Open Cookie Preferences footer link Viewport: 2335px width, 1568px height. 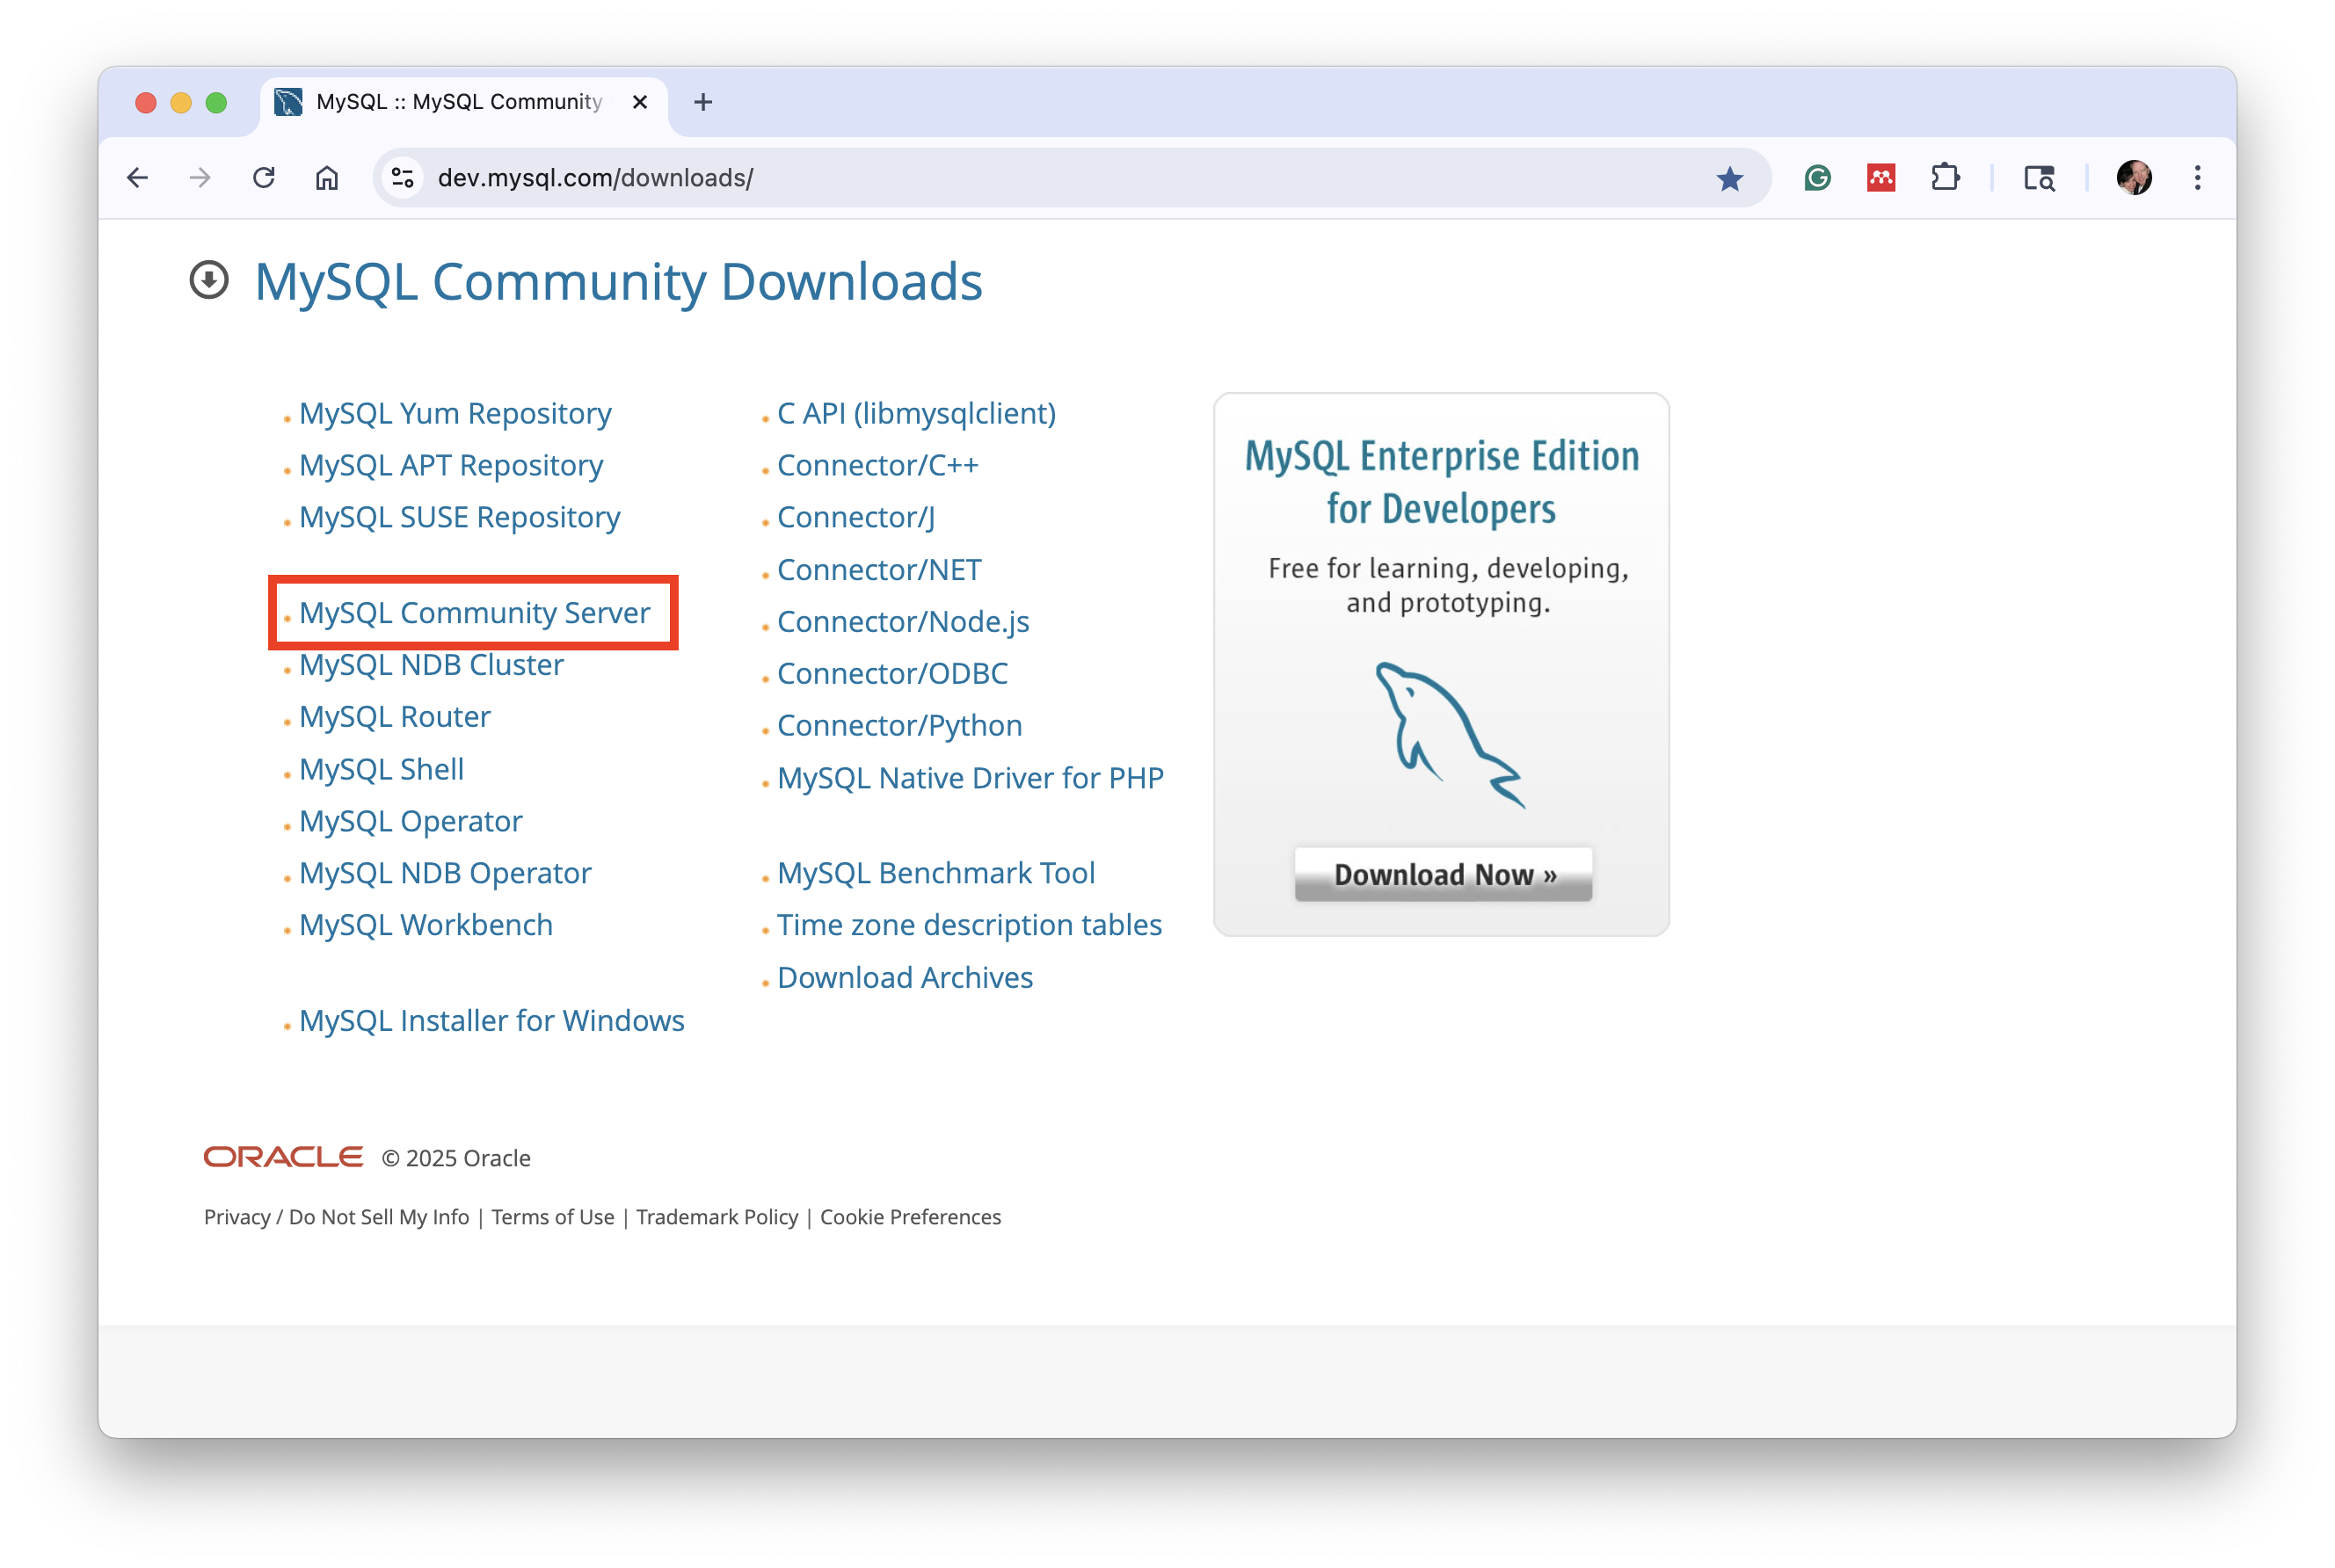[910, 1216]
